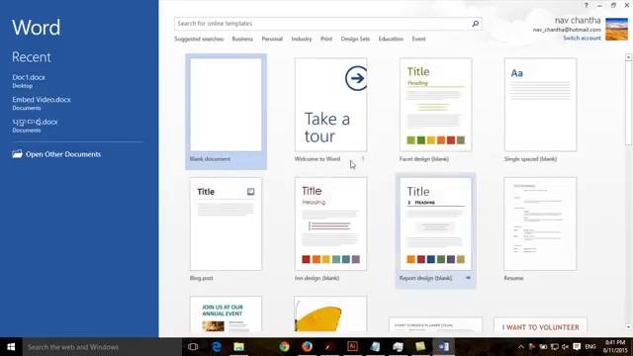Viewport: 633px width, 356px height.
Task: Open Sticky Notes from the taskbar
Action: point(420,347)
